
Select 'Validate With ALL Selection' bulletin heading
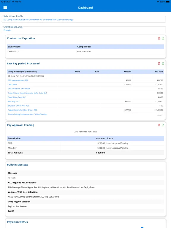tap(23, 192)
